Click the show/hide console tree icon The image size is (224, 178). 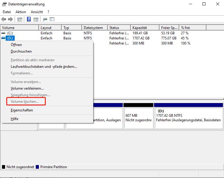pos(19,19)
